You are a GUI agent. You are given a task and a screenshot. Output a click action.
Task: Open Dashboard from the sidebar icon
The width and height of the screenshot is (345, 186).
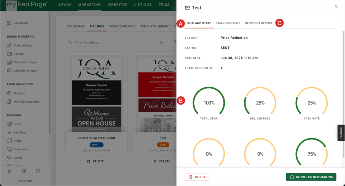pos(9,23)
